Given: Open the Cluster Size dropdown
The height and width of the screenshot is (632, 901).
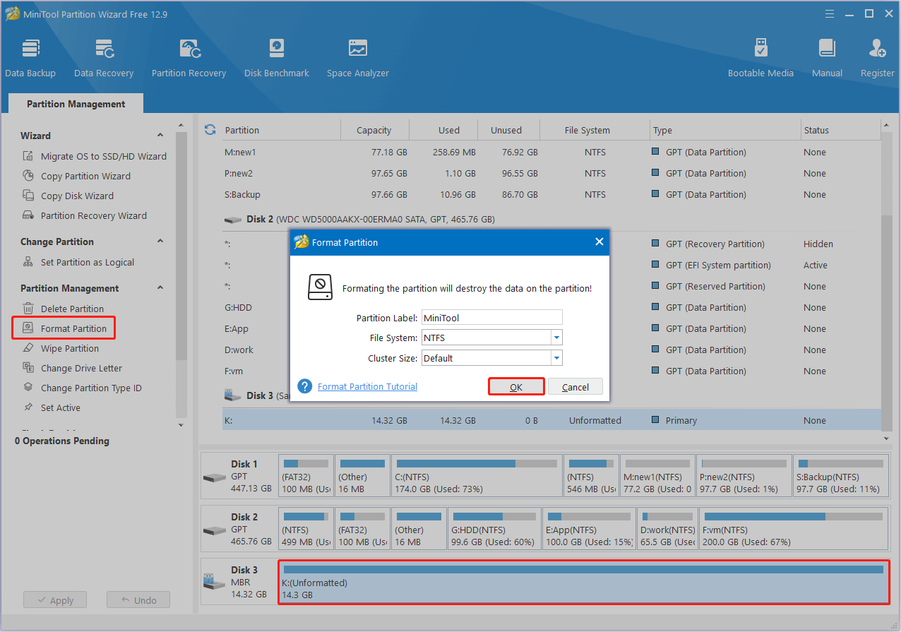Looking at the screenshot, I should (557, 357).
